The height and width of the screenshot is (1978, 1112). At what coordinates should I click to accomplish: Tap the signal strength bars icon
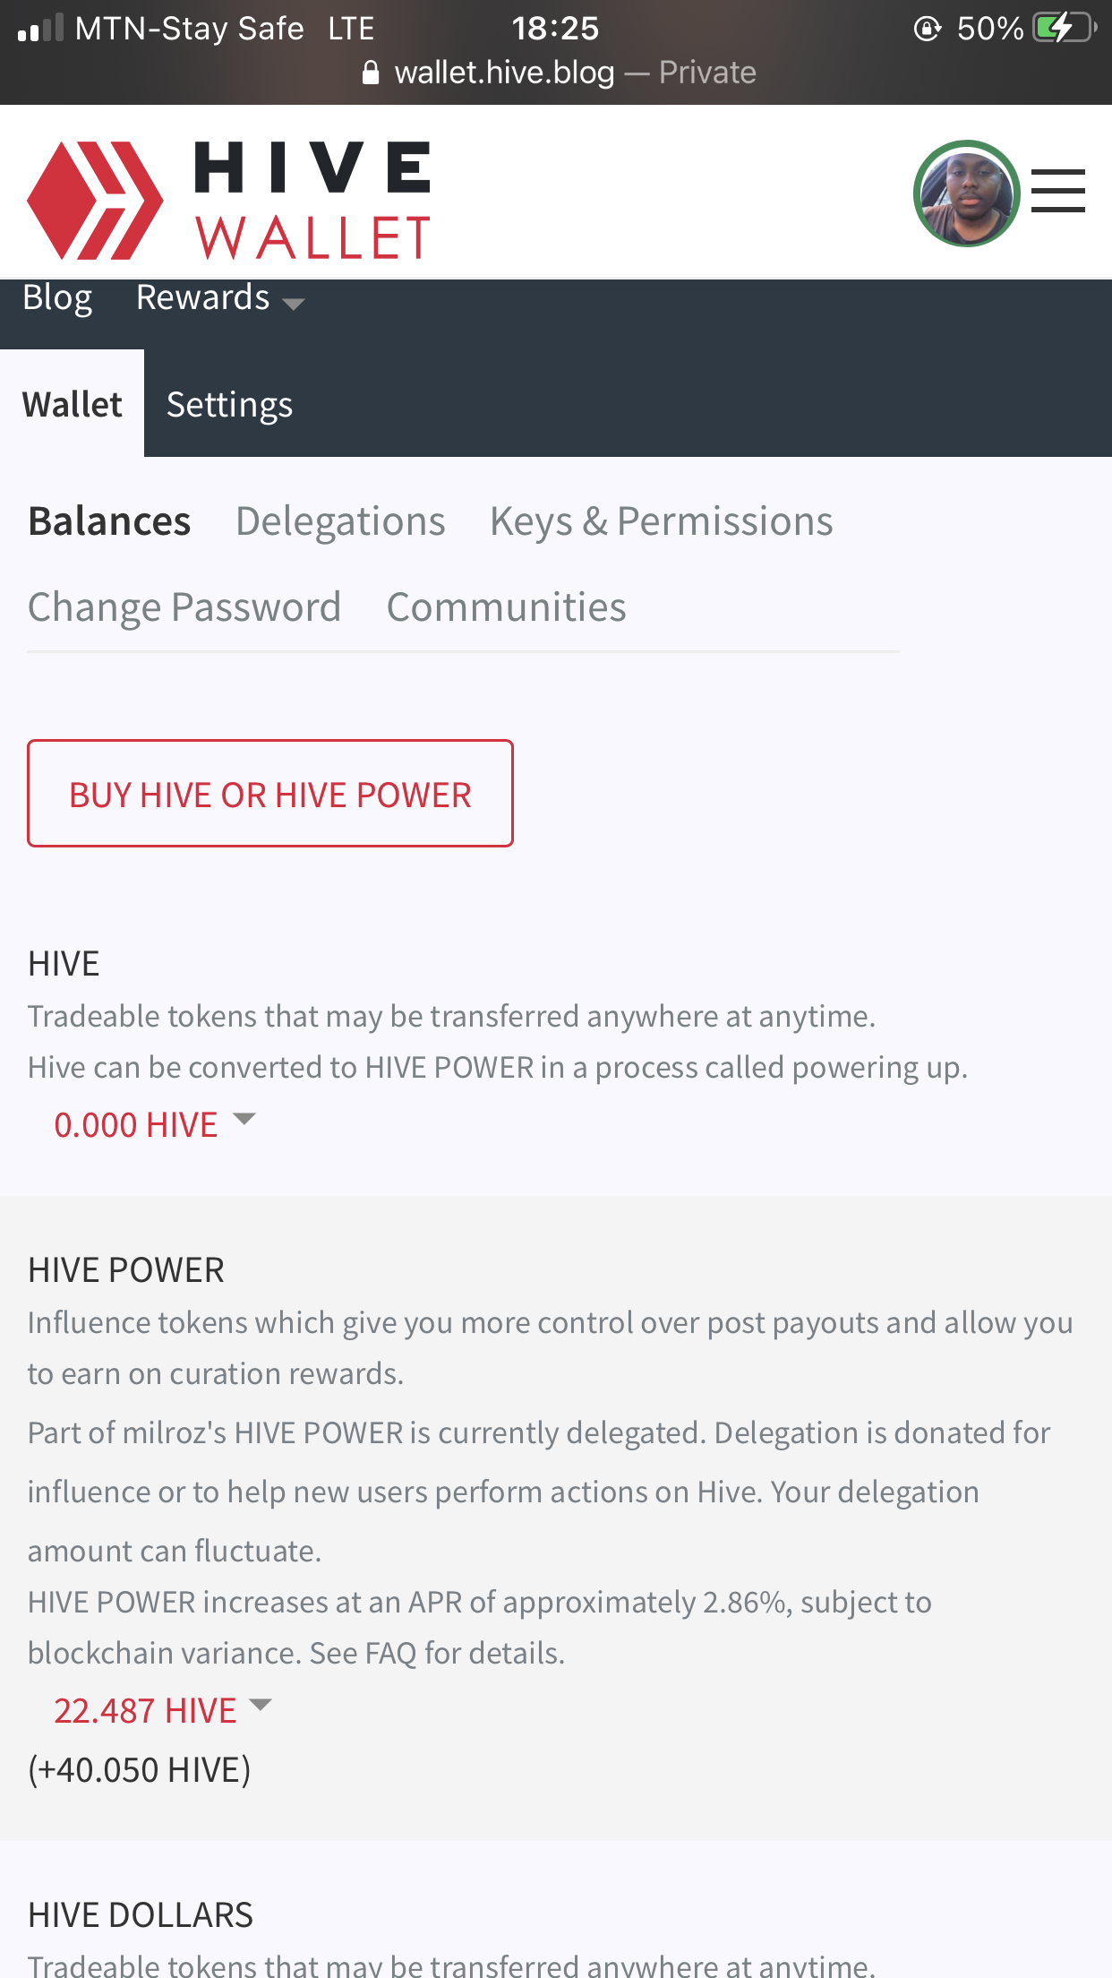click(40, 29)
